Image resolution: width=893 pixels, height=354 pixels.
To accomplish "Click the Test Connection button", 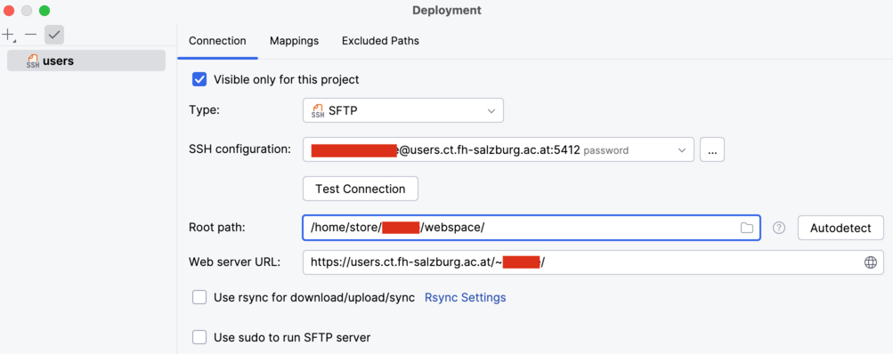I will click(361, 189).
